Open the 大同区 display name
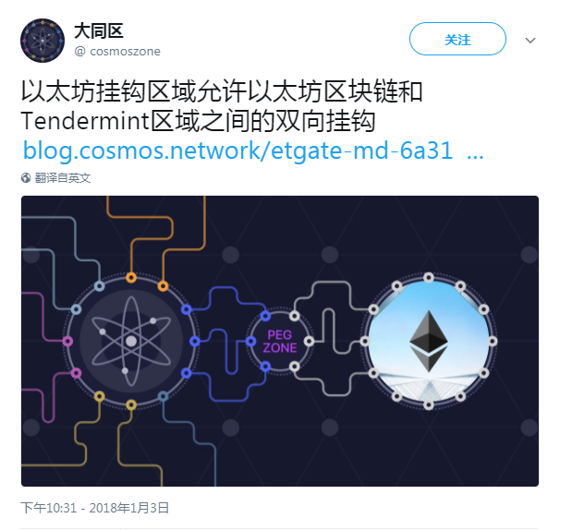 point(99,31)
